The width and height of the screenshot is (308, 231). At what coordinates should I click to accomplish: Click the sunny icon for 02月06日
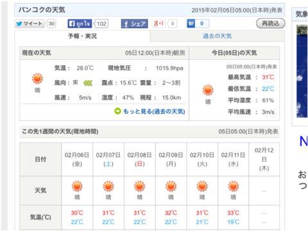(77, 187)
